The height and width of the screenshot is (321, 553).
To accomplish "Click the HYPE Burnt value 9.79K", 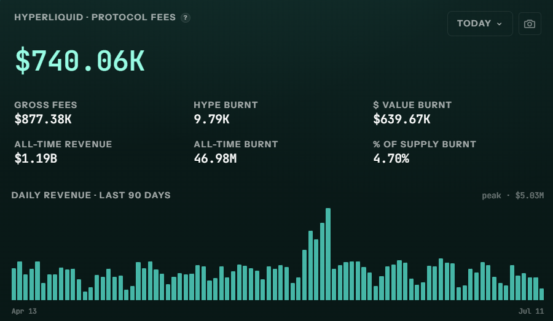I will click(211, 119).
